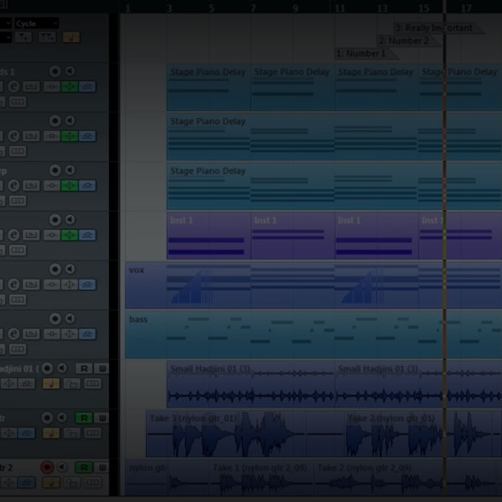Toggle orange musical timebase note on Small Hadjini track
This screenshot has width=502, height=502.
tap(51, 383)
